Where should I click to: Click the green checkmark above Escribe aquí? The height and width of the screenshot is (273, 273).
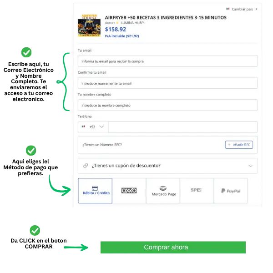pos(26,52)
